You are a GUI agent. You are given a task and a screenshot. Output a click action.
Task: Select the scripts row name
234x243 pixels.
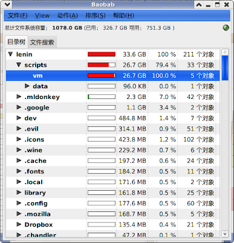coord(36,65)
